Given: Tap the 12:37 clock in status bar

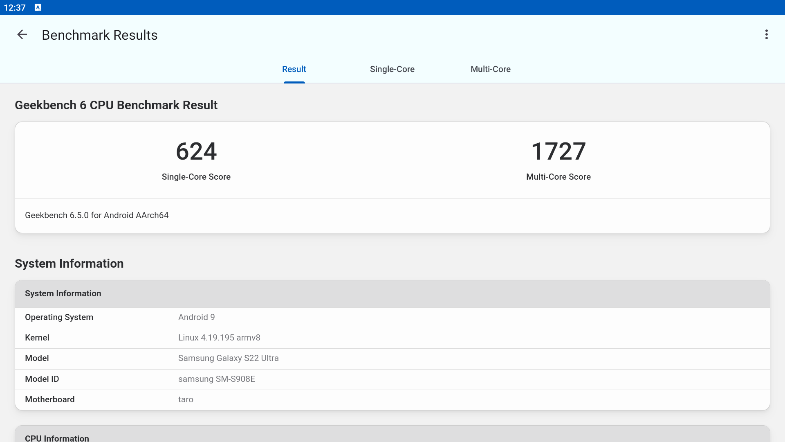Looking at the screenshot, I should (15, 7).
